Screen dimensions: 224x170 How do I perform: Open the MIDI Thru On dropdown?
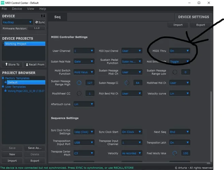pos(179,51)
